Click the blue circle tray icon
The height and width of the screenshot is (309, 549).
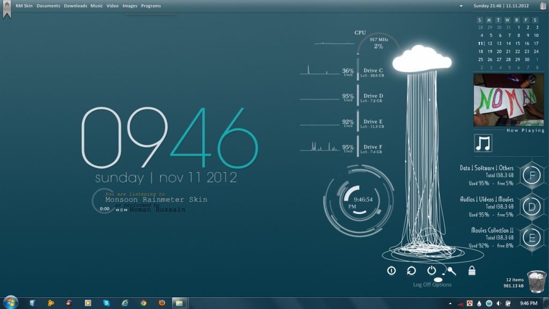click(489, 304)
